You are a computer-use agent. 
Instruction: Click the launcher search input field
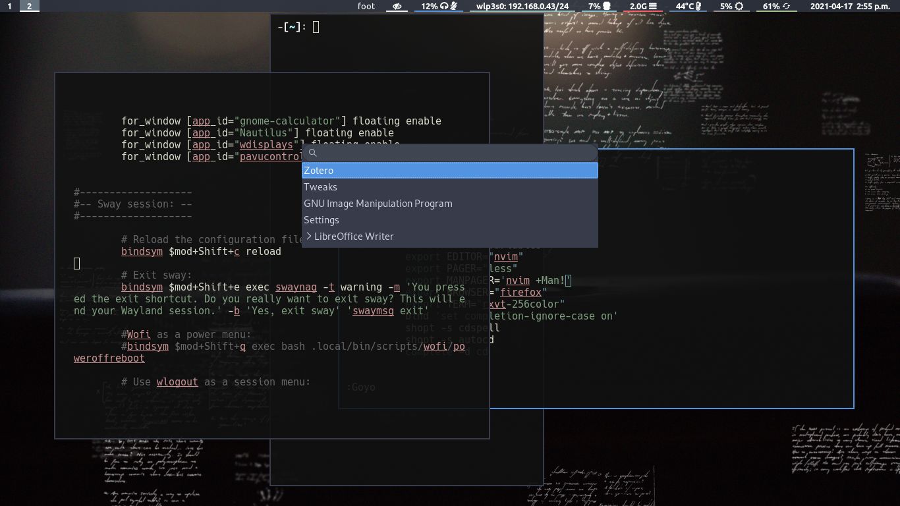[448, 153]
